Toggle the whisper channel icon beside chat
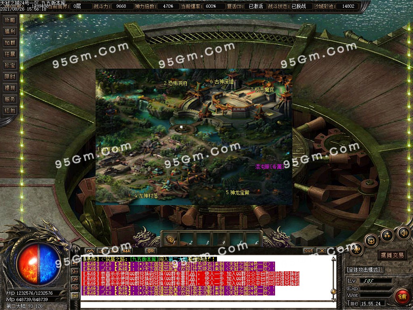413x310 pixels. click(x=75, y=271)
